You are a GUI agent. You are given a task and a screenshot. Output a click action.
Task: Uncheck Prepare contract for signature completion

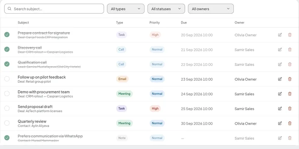point(7,35)
